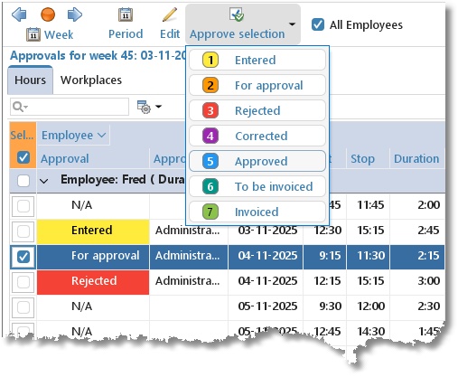Open Approve selection dropdown arrow

coord(292,24)
